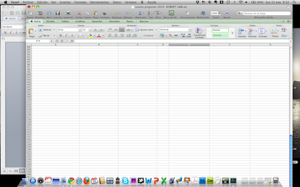The height and width of the screenshot is (187, 300).
Task: Click the Imprimir printer icon
Action: pyautogui.click(x=68, y=13)
